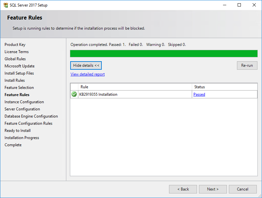Open the Passed status link
Viewport: 262px width, 198px height.
[199, 94]
